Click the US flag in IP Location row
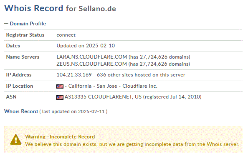This screenshot has height=153, width=243. (60, 86)
